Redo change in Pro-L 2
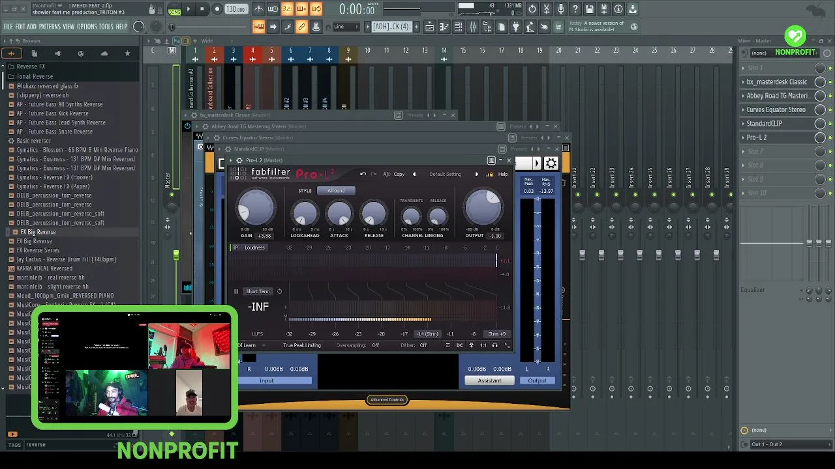 tap(373, 174)
